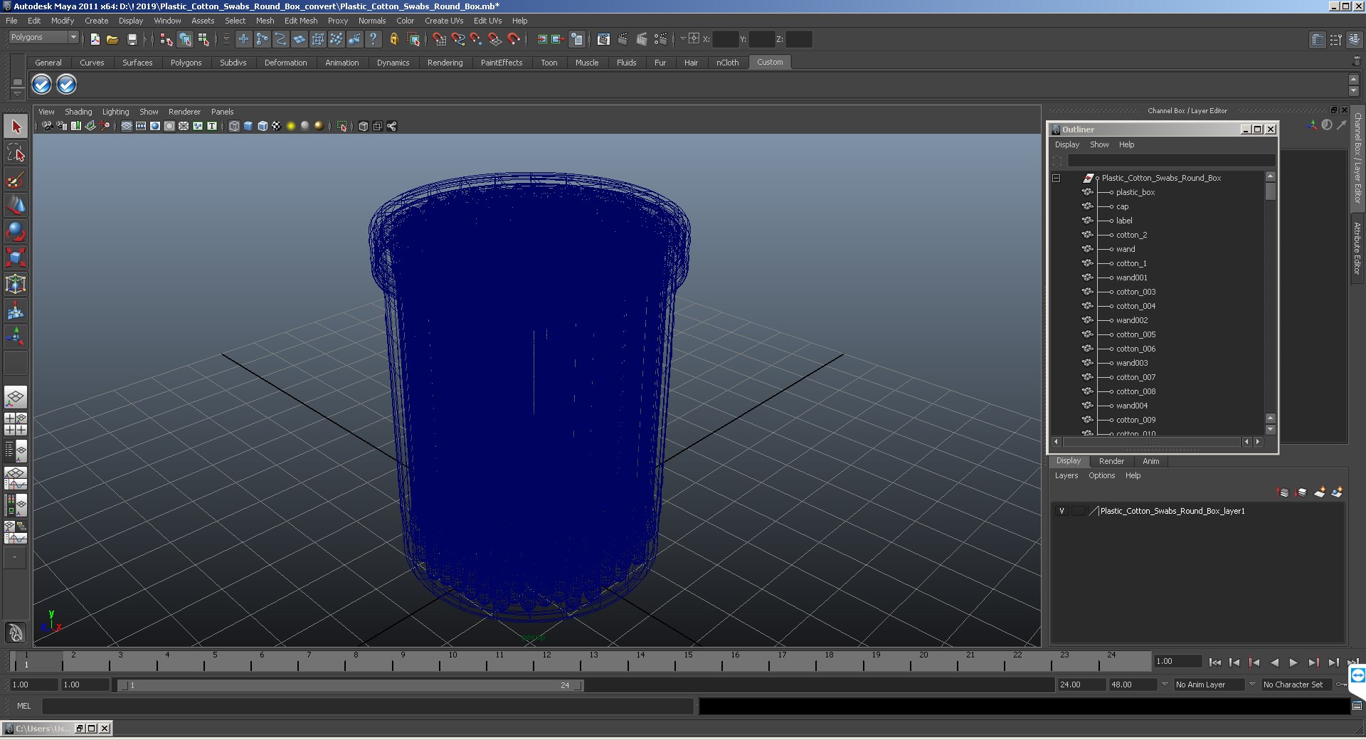Open the Edit Mesh menu
The image size is (1366, 740).
coord(301,21)
